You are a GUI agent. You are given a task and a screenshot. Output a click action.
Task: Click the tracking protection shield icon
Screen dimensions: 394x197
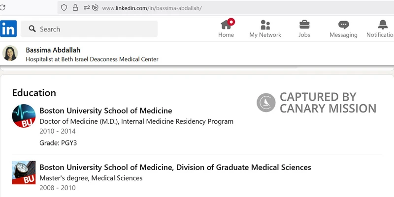coord(64,7)
